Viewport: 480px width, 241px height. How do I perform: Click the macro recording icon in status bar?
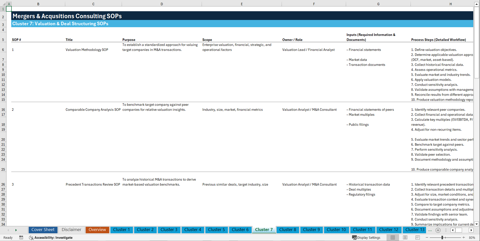[x=21, y=238]
